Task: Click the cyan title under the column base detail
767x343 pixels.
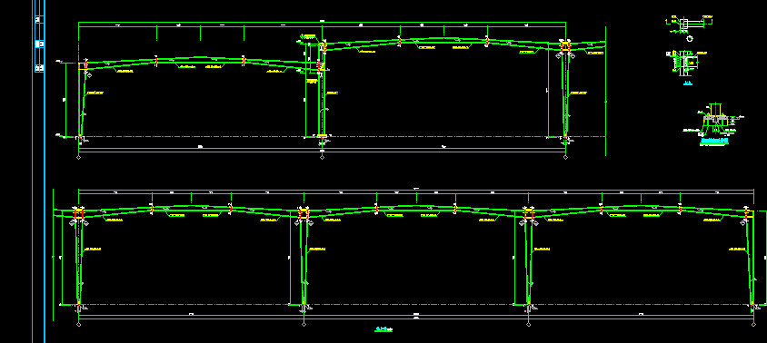Action: [714, 142]
